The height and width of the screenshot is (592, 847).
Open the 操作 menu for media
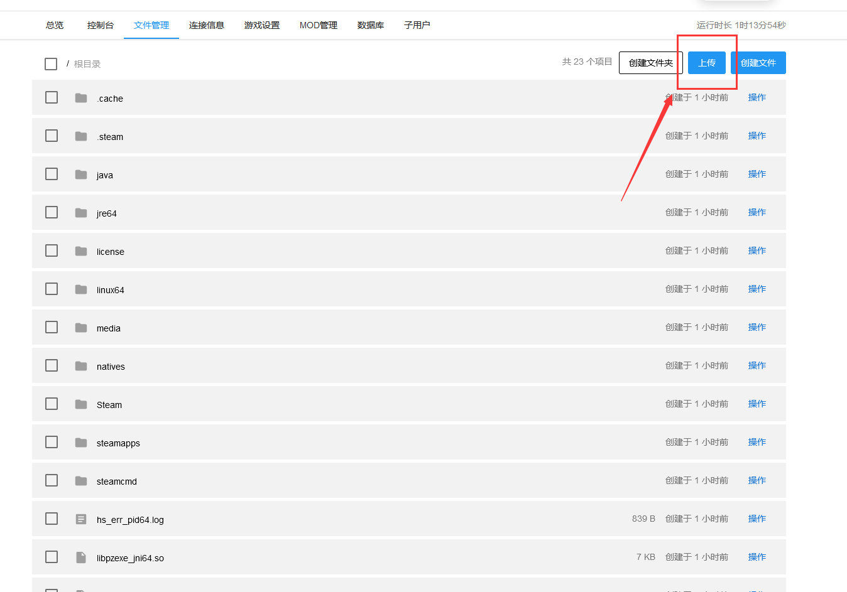point(757,327)
